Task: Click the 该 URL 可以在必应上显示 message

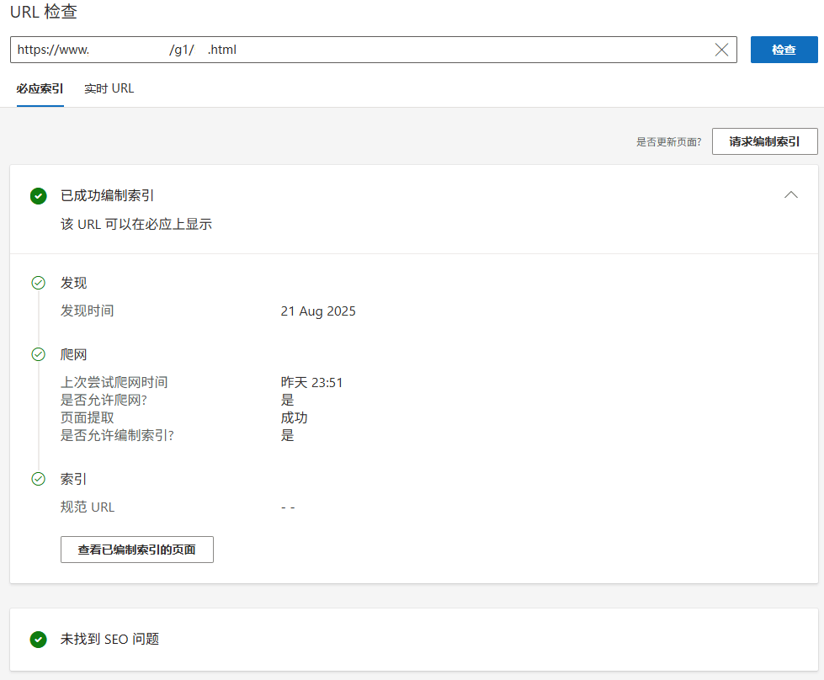Action: [x=136, y=225]
